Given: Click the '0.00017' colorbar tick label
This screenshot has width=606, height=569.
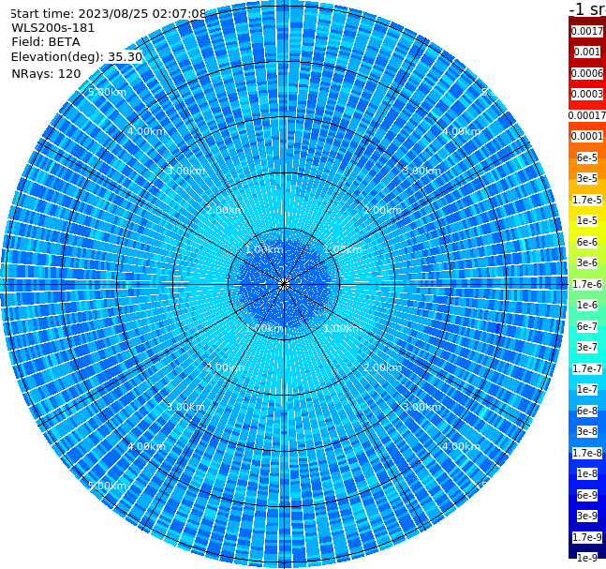Looking at the screenshot, I should click(x=587, y=115).
